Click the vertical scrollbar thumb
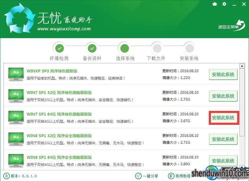The image size is (249, 181). (x=242, y=102)
